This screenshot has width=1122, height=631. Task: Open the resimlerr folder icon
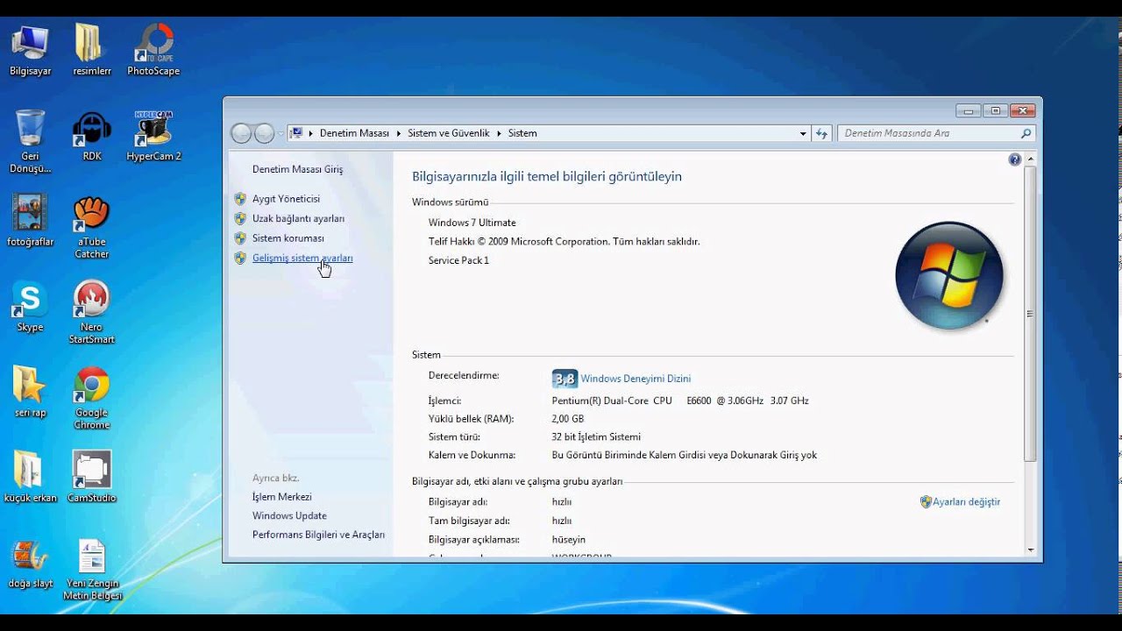click(x=92, y=51)
